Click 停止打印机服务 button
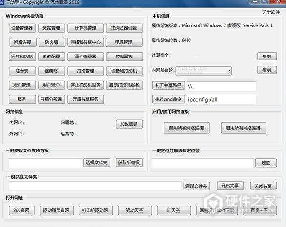 click(85, 85)
